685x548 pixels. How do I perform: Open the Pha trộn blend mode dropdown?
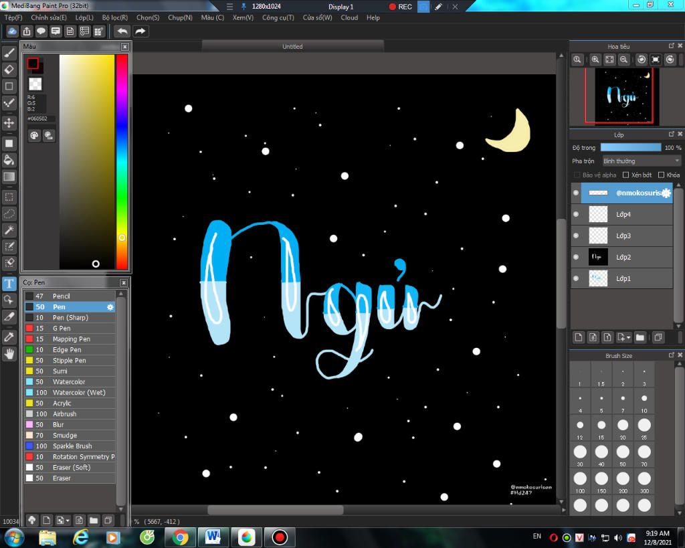tap(642, 161)
